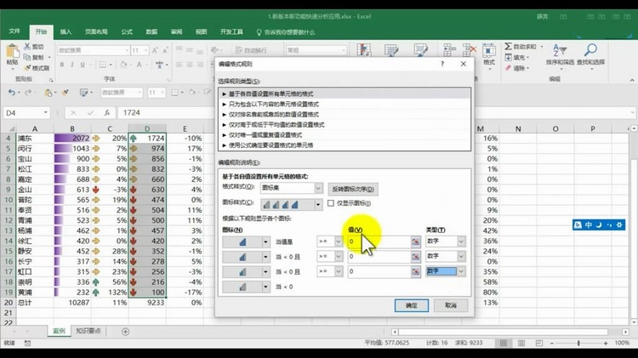Open fourth row icon picker dropdown
Screen dimensions: 638x358
265,287
